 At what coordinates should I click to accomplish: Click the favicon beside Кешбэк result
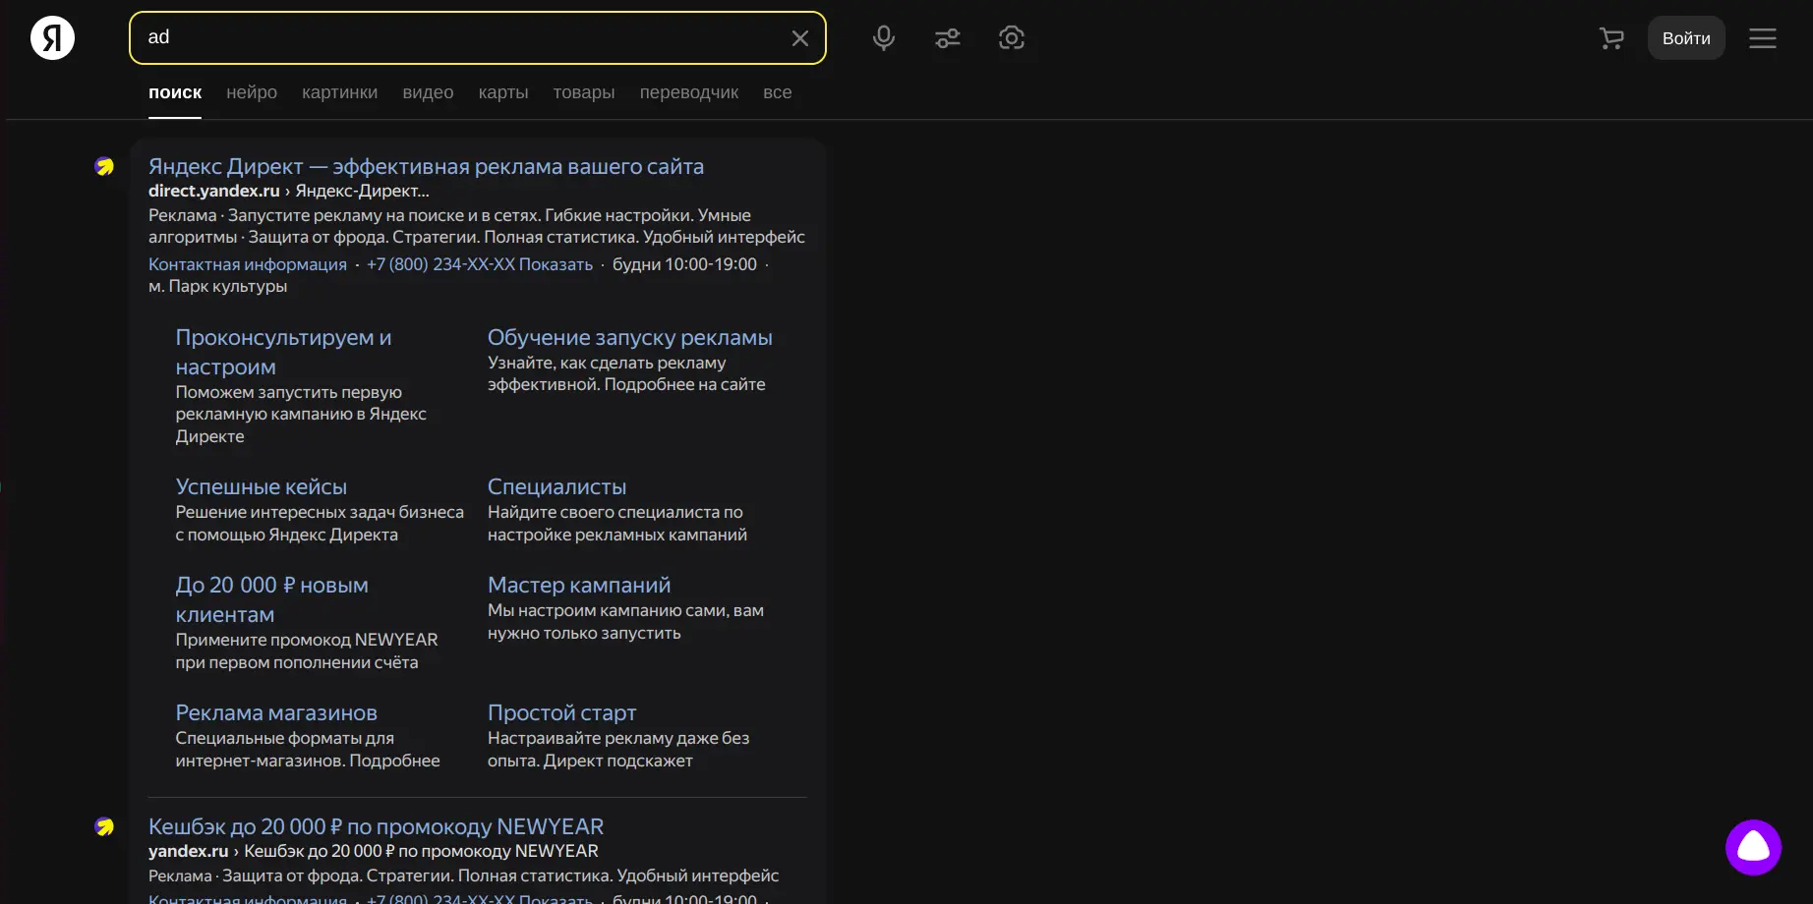(104, 827)
